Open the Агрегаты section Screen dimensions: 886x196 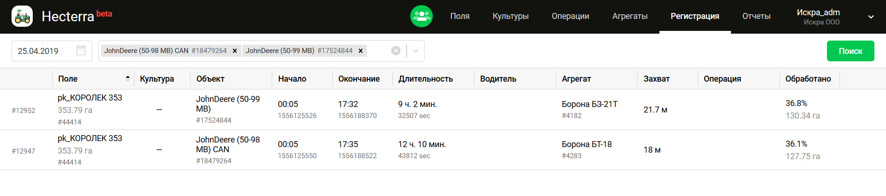point(629,16)
